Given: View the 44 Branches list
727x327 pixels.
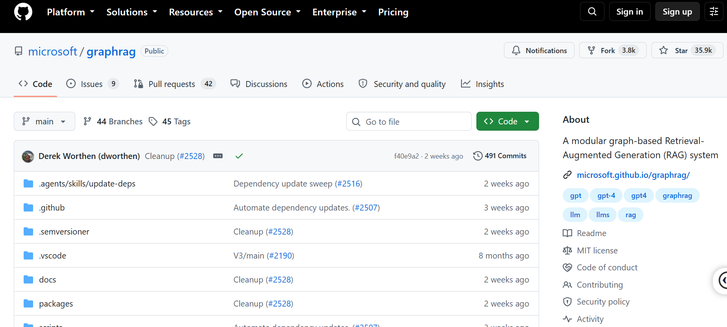Looking at the screenshot, I should pos(113,121).
